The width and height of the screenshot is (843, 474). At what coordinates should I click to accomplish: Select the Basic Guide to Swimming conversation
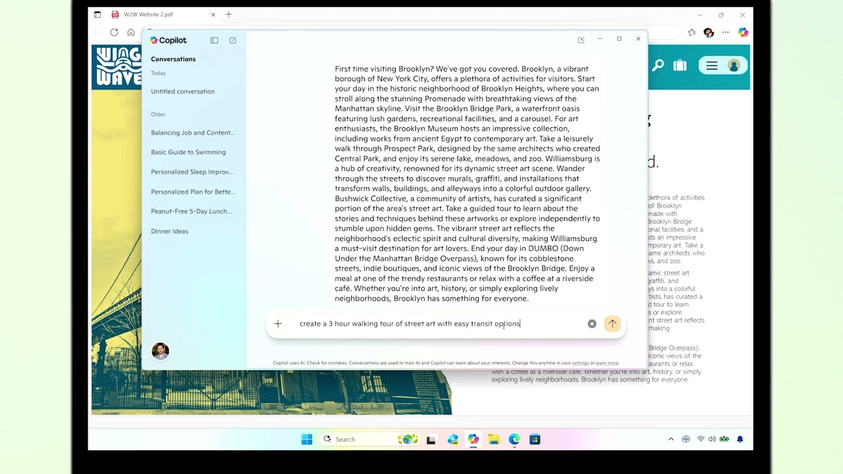[188, 152]
